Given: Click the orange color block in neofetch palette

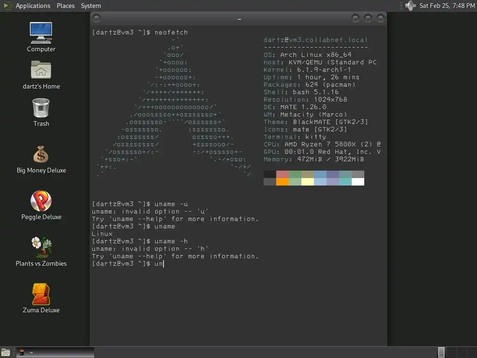Looking at the screenshot, I should (282, 182).
